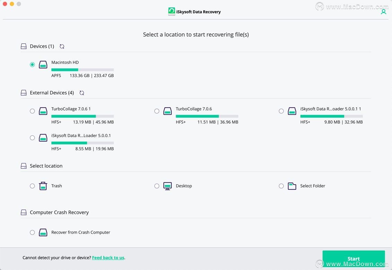Click the TurboCollage 7.0.6 1 label
Image resolution: width=392 pixels, height=270 pixels.
[x=71, y=109]
